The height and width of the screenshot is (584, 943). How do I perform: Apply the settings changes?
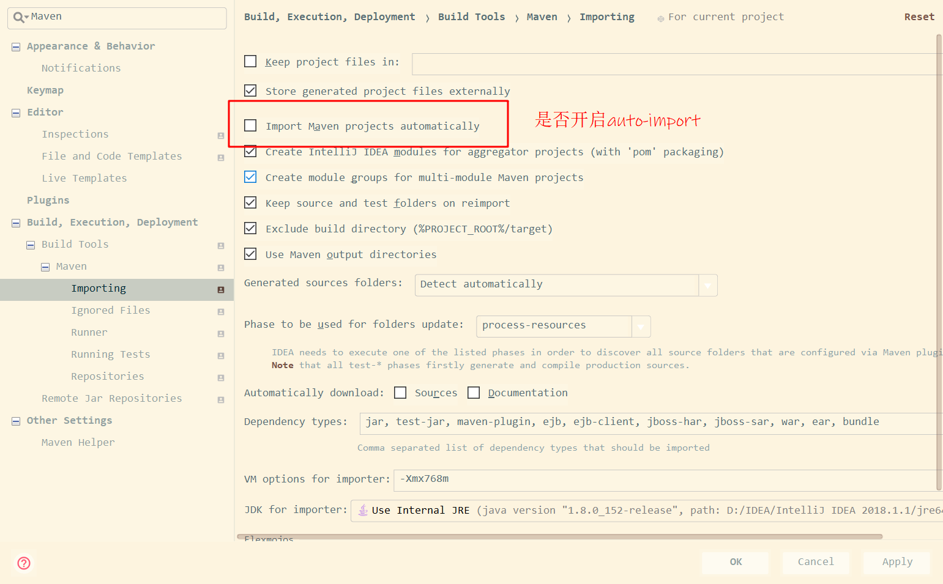(896, 562)
